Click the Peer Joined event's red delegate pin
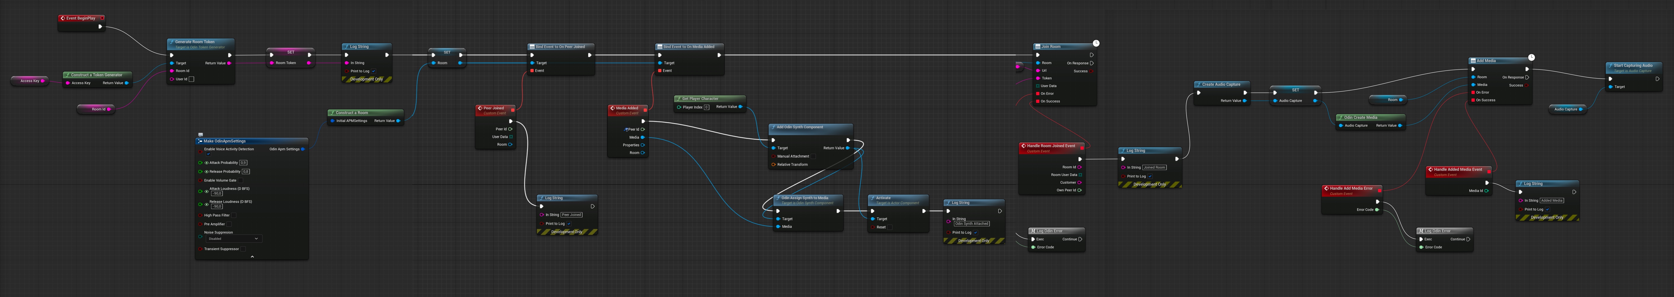1674x297 pixels. [x=513, y=110]
